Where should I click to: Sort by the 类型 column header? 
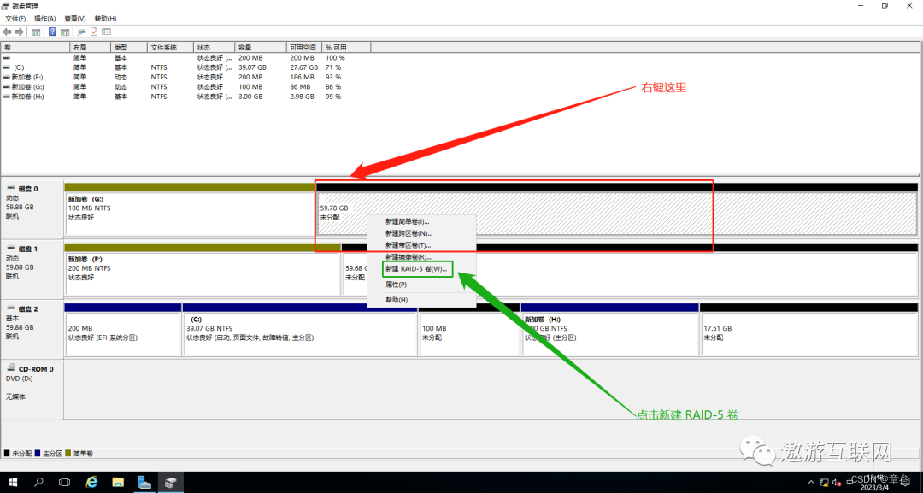[128, 47]
